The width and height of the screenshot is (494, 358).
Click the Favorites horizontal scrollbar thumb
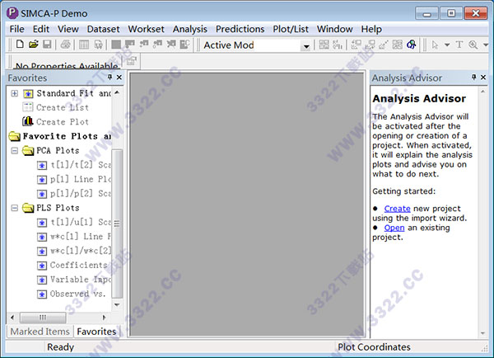coord(43,318)
